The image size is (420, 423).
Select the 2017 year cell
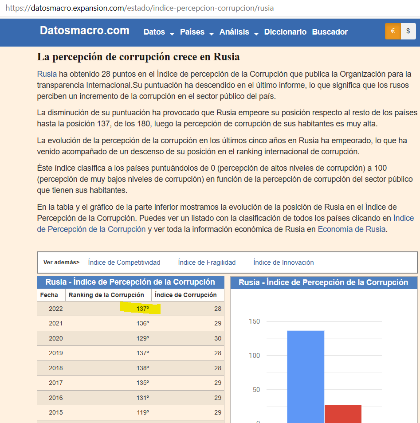(x=55, y=383)
